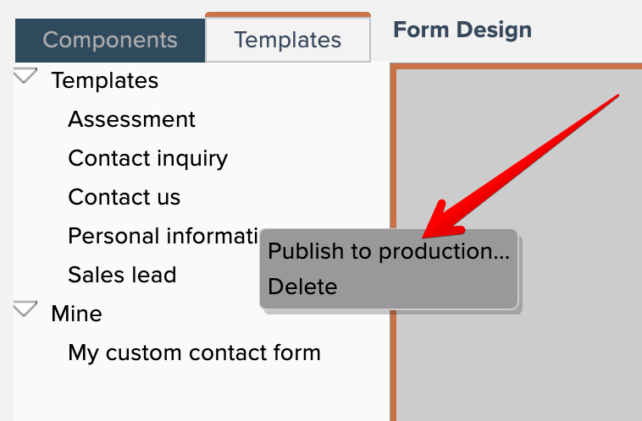Click empty space below My custom contact form

195,393
